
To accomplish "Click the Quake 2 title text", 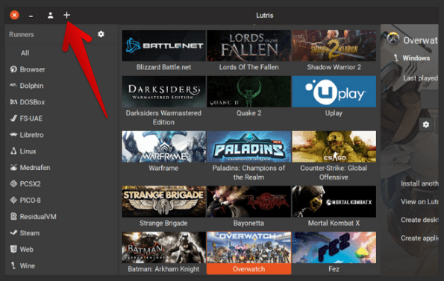I will (248, 113).
